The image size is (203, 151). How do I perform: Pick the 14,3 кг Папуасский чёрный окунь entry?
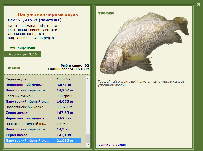[x=38, y=129]
